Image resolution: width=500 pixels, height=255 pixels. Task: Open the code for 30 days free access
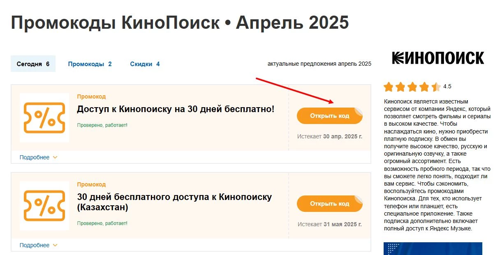coord(330,115)
